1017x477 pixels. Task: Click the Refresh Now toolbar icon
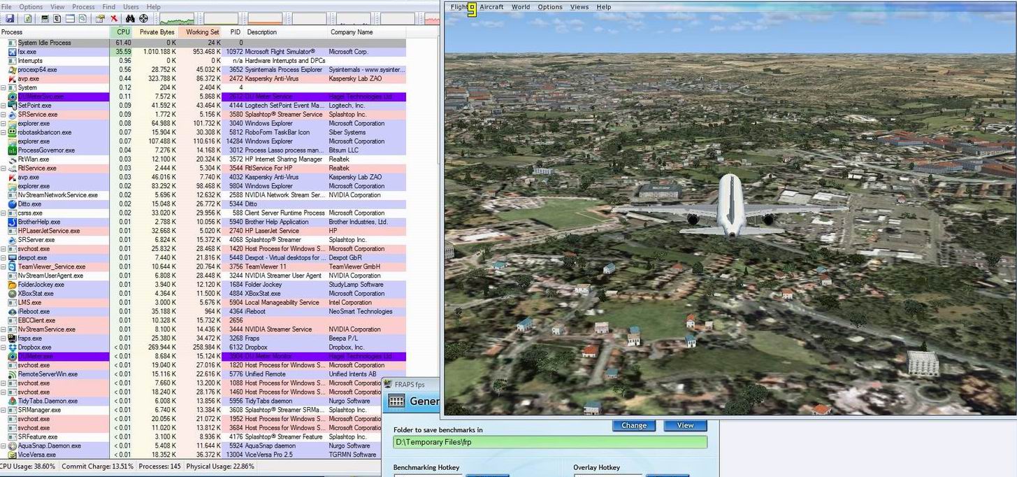[28, 18]
